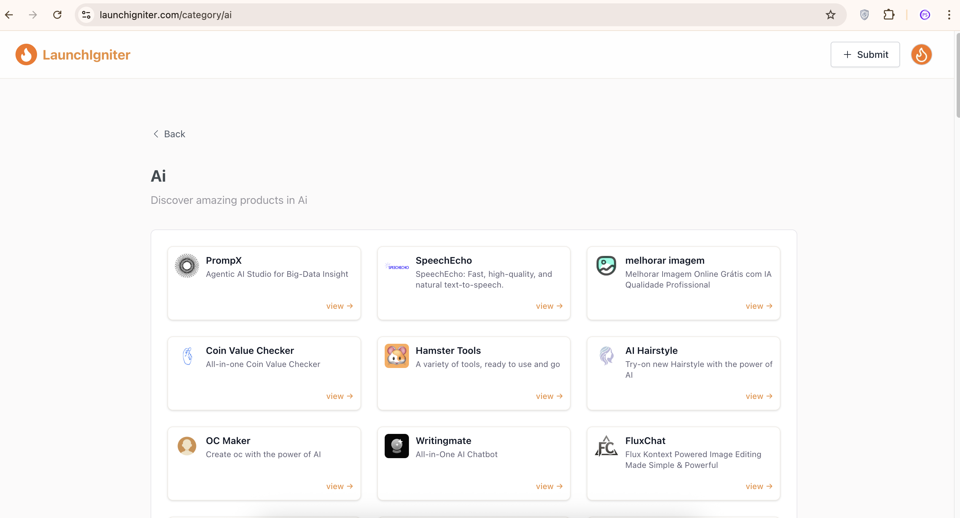
Task: Open the Extensions puzzle icon
Action: (x=889, y=15)
